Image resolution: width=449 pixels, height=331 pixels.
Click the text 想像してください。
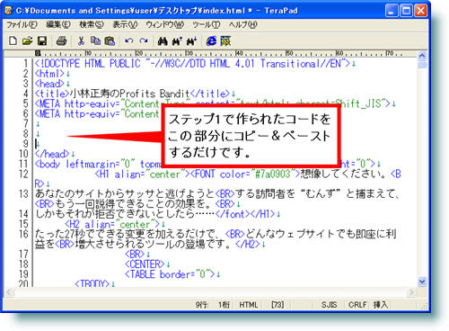(x=343, y=174)
